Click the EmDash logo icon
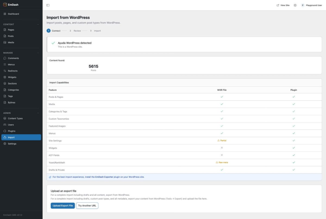Viewport: 326px width, 219px height. tap(5, 4)
